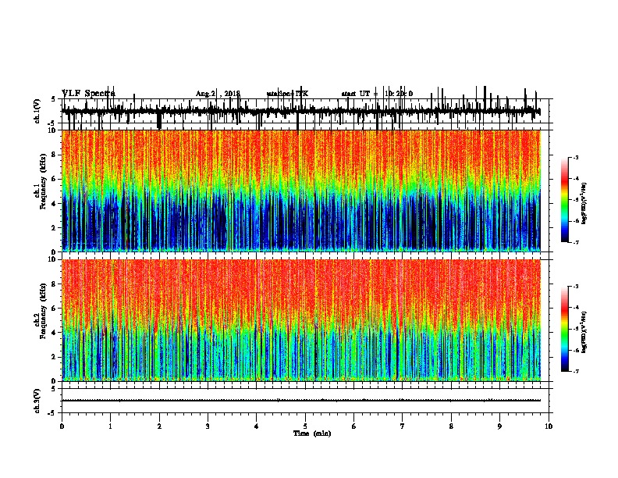Click the ch.2 colorbar "-7" bottom label
This screenshot has width=618, height=478.
coord(575,371)
